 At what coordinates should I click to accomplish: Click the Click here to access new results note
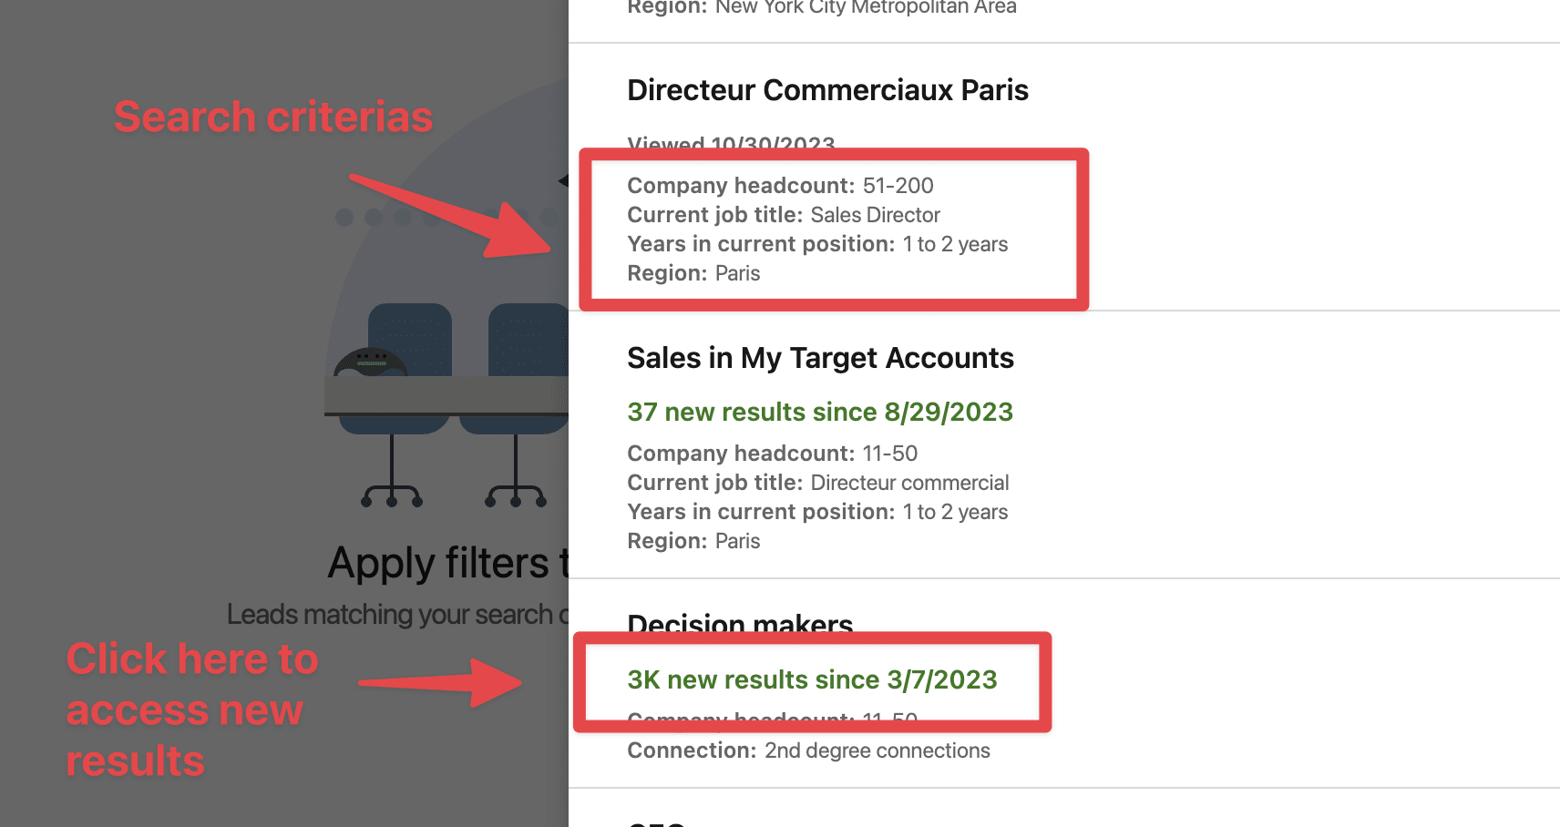tap(190, 710)
